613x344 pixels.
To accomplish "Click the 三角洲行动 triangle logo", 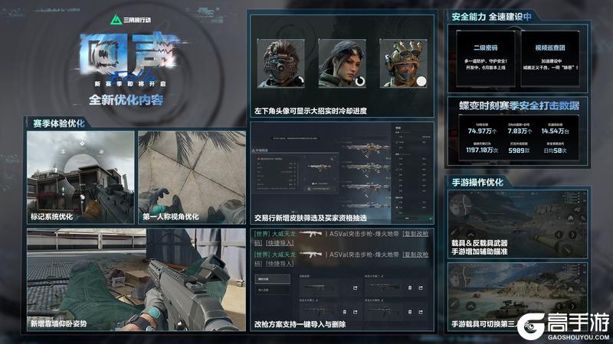I will coord(116,20).
